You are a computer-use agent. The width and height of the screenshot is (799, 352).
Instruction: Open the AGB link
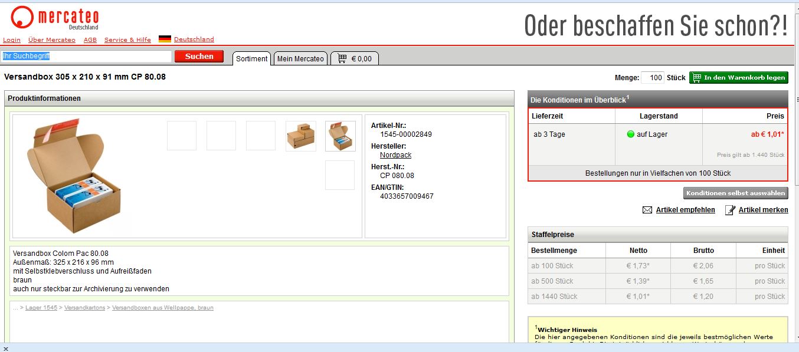tap(90, 40)
